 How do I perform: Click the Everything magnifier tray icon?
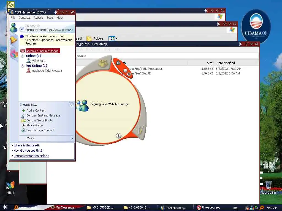[x=262, y=208]
